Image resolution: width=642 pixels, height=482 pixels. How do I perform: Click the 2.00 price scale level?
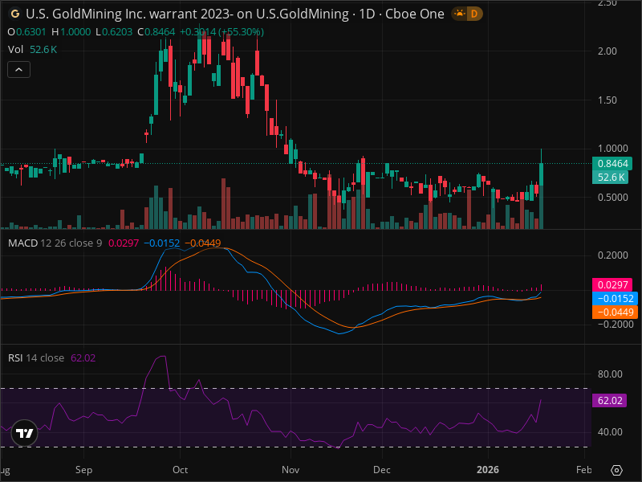(x=607, y=51)
